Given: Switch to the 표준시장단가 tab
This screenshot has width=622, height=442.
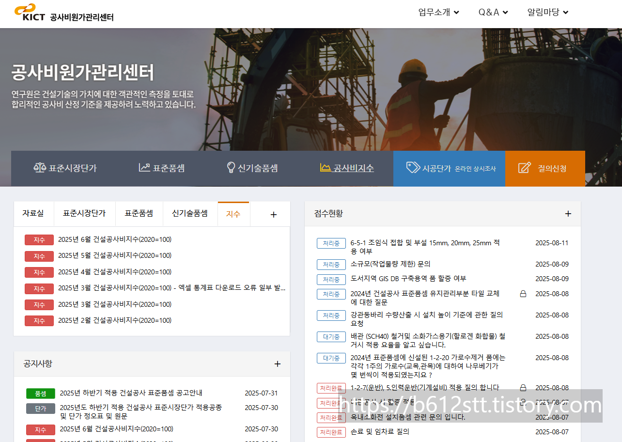Looking at the screenshot, I should (84, 214).
